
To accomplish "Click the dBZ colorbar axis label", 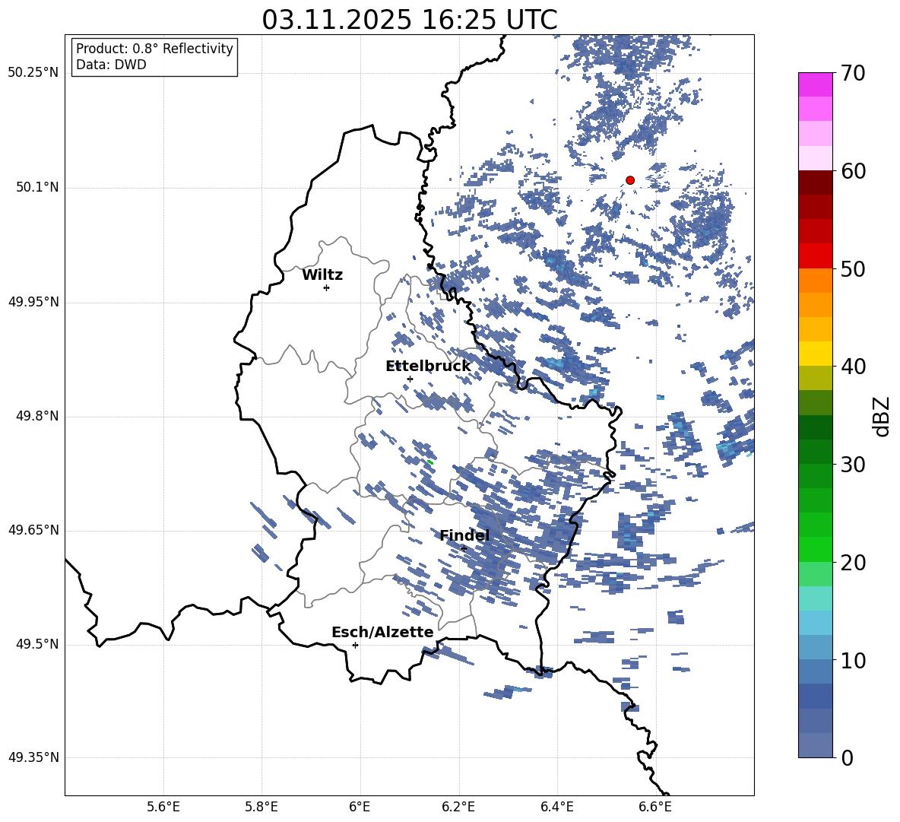I will 883,416.
